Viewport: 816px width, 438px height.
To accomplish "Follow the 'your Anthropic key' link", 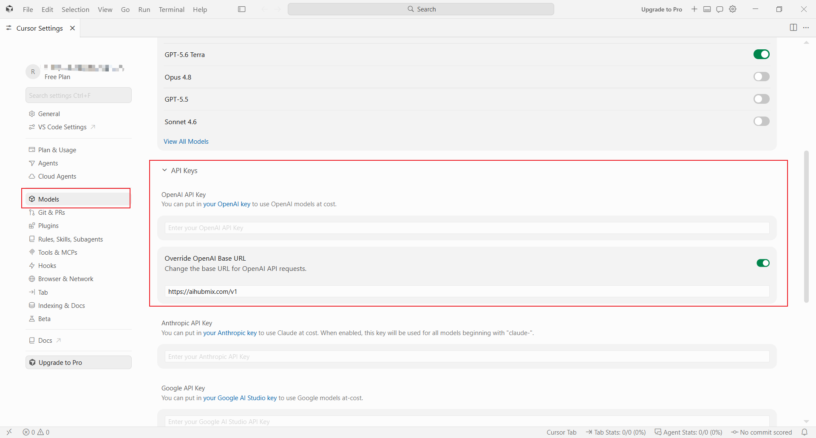I will pyautogui.click(x=230, y=333).
